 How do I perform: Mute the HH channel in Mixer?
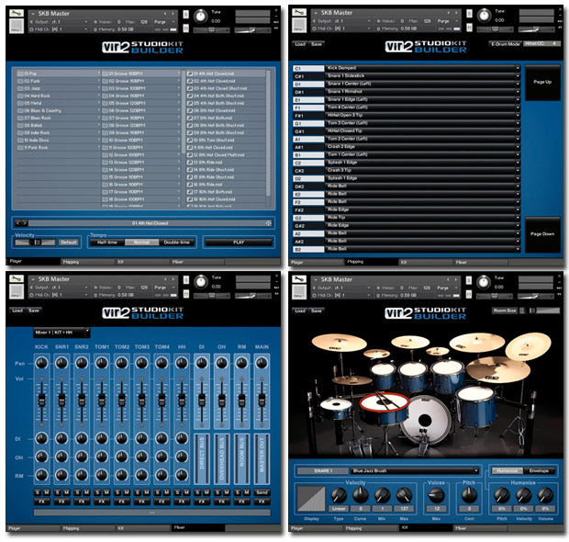(186, 492)
